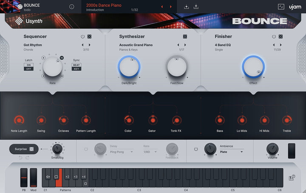Open the keyboard help icon at right
This screenshot has height=193, width=306.
coord(292,178)
